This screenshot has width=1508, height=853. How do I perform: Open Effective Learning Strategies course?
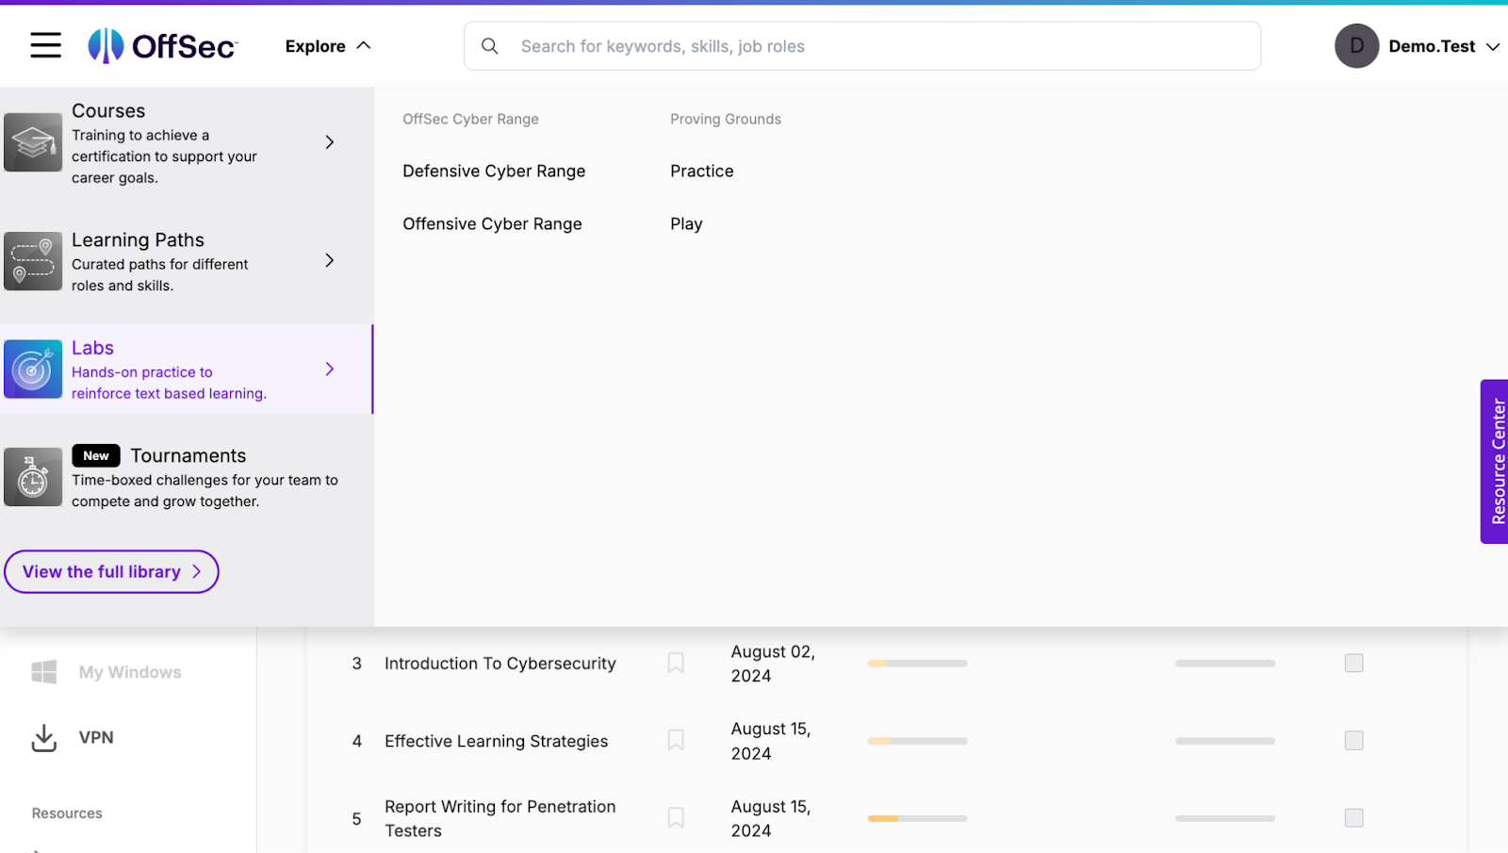[497, 742]
